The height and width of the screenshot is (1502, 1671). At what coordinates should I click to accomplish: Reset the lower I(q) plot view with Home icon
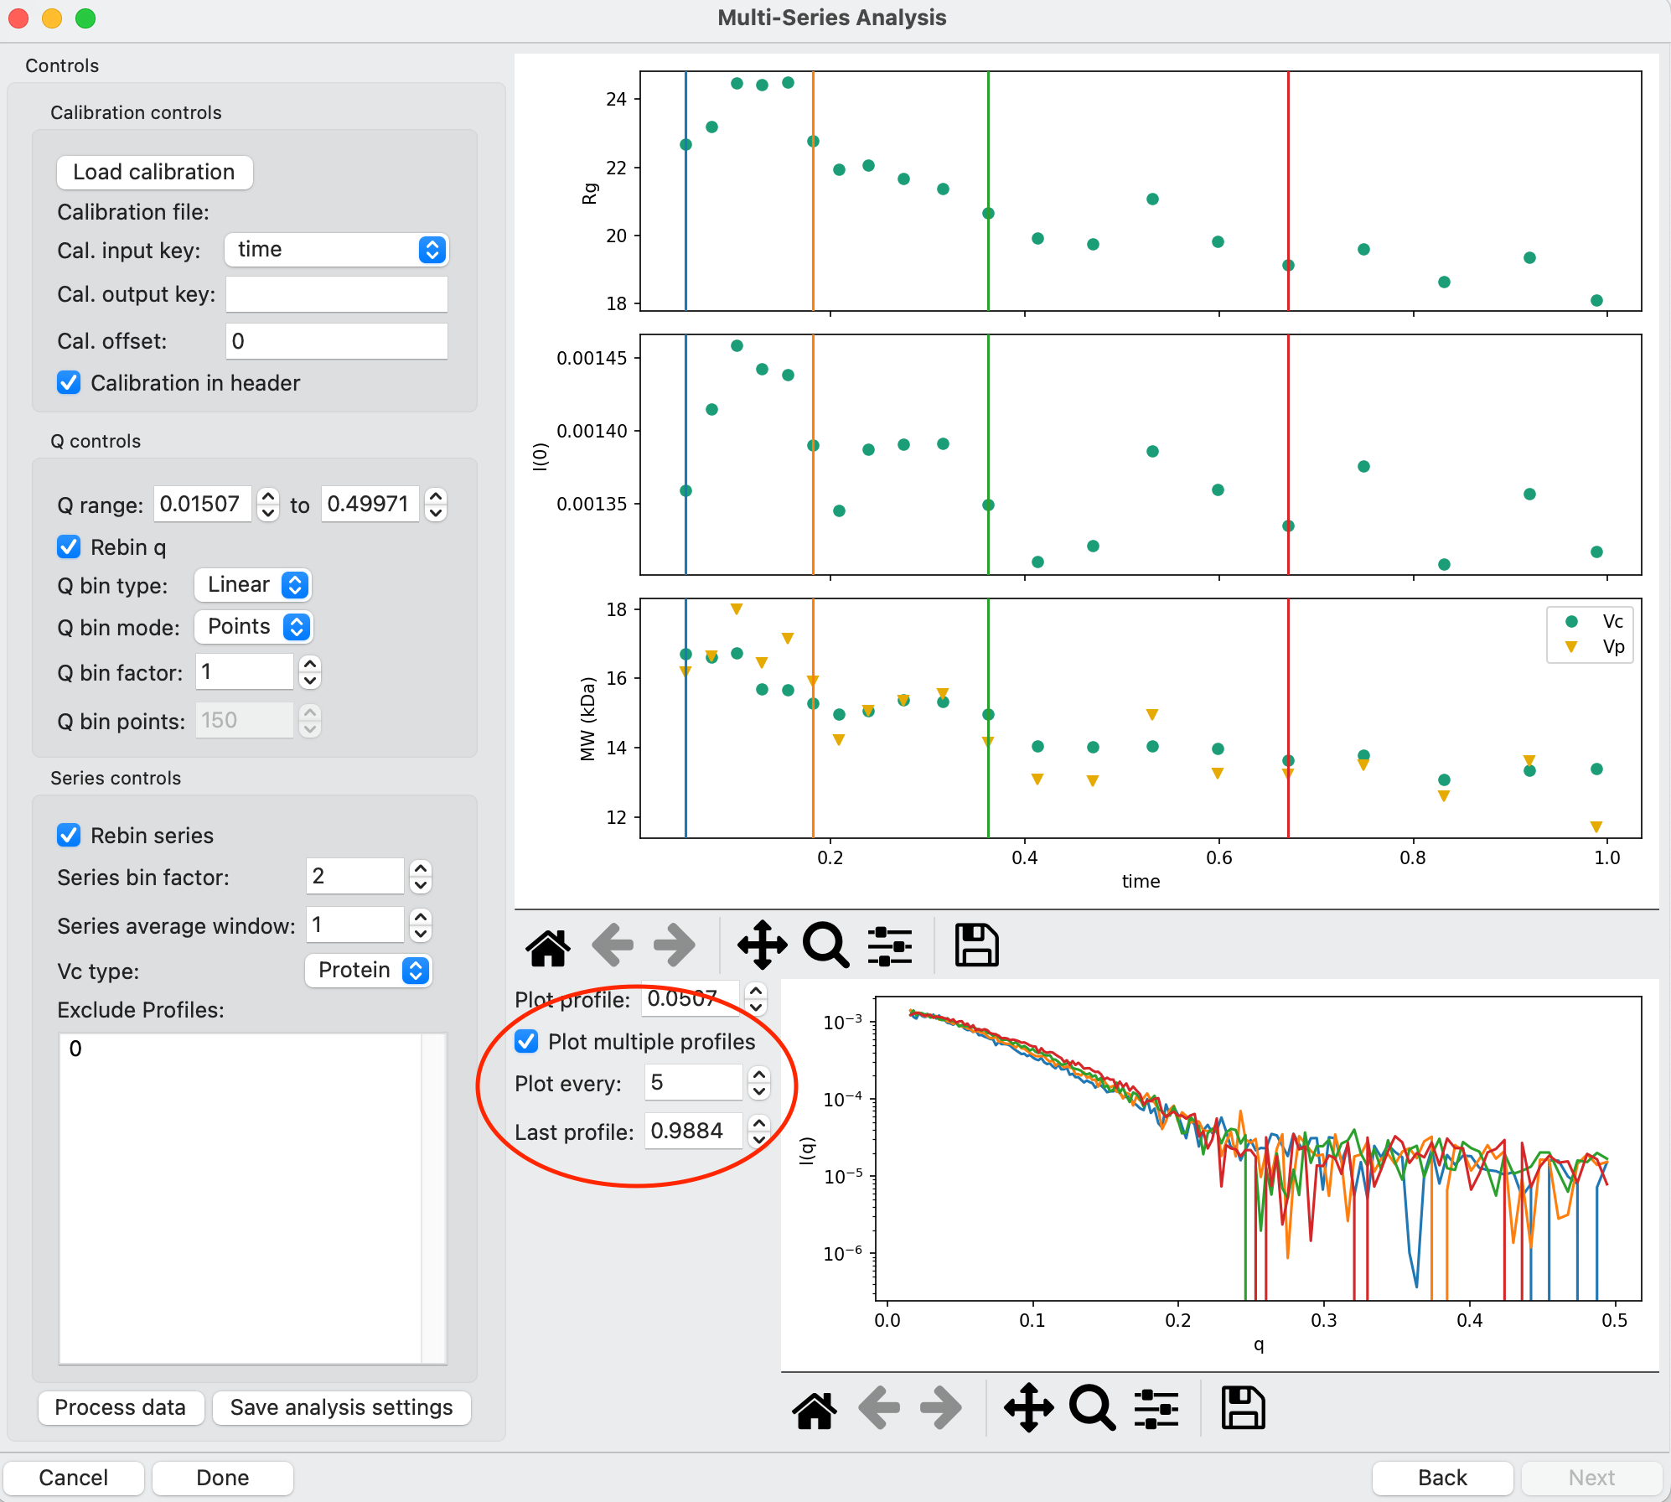[815, 1409]
